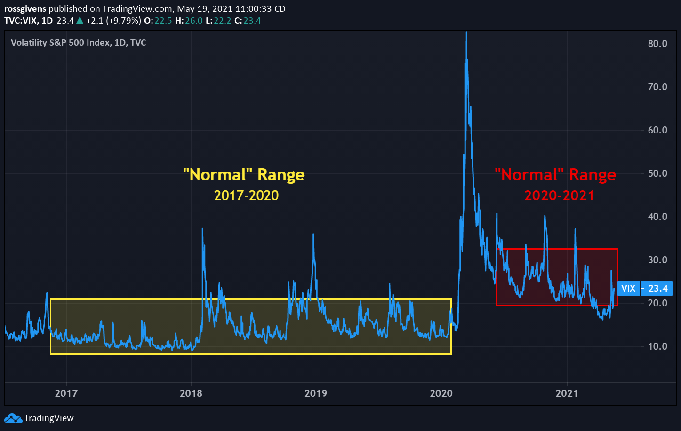Click the 70.0 price axis label

[x=657, y=87]
